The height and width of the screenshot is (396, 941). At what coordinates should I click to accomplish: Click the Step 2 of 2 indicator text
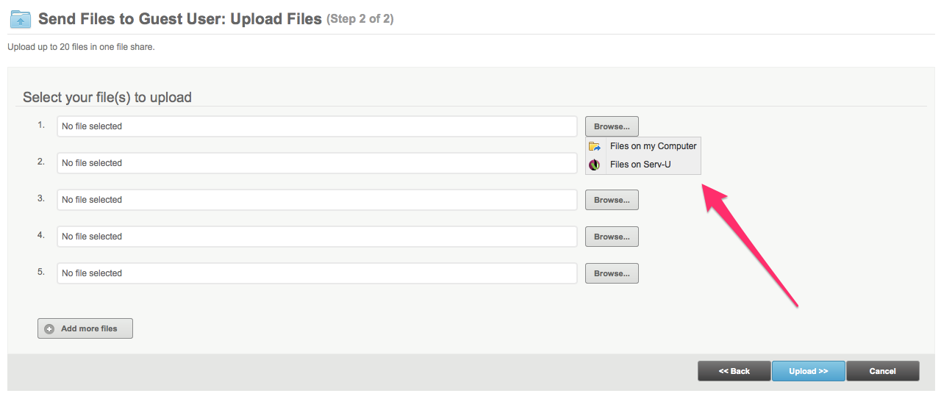click(360, 19)
